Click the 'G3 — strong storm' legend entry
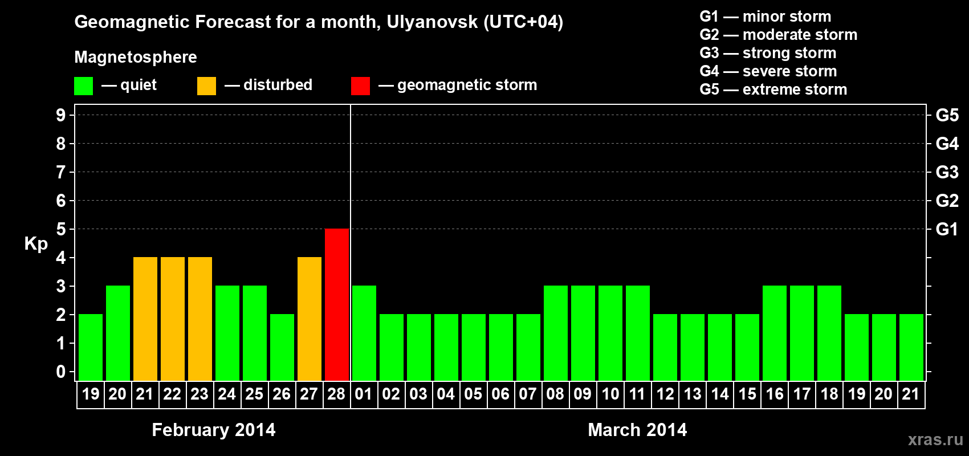The height and width of the screenshot is (456, 969). pyautogui.click(x=768, y=53)
